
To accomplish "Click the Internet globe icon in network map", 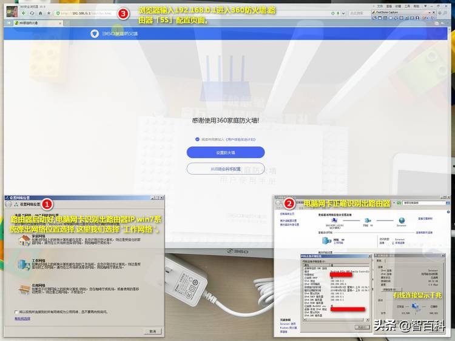I will point(402,220).
